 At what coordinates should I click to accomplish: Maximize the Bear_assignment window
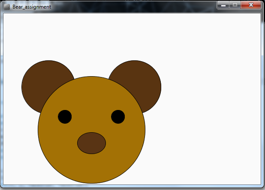tap(235, 5)
